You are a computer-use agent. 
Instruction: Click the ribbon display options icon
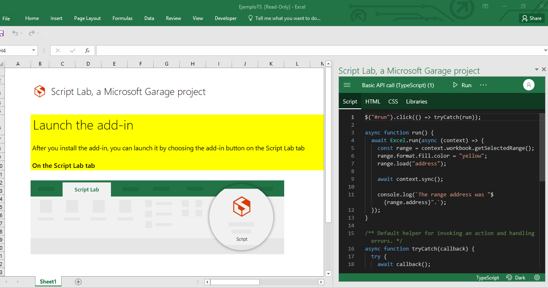[485, 7]
